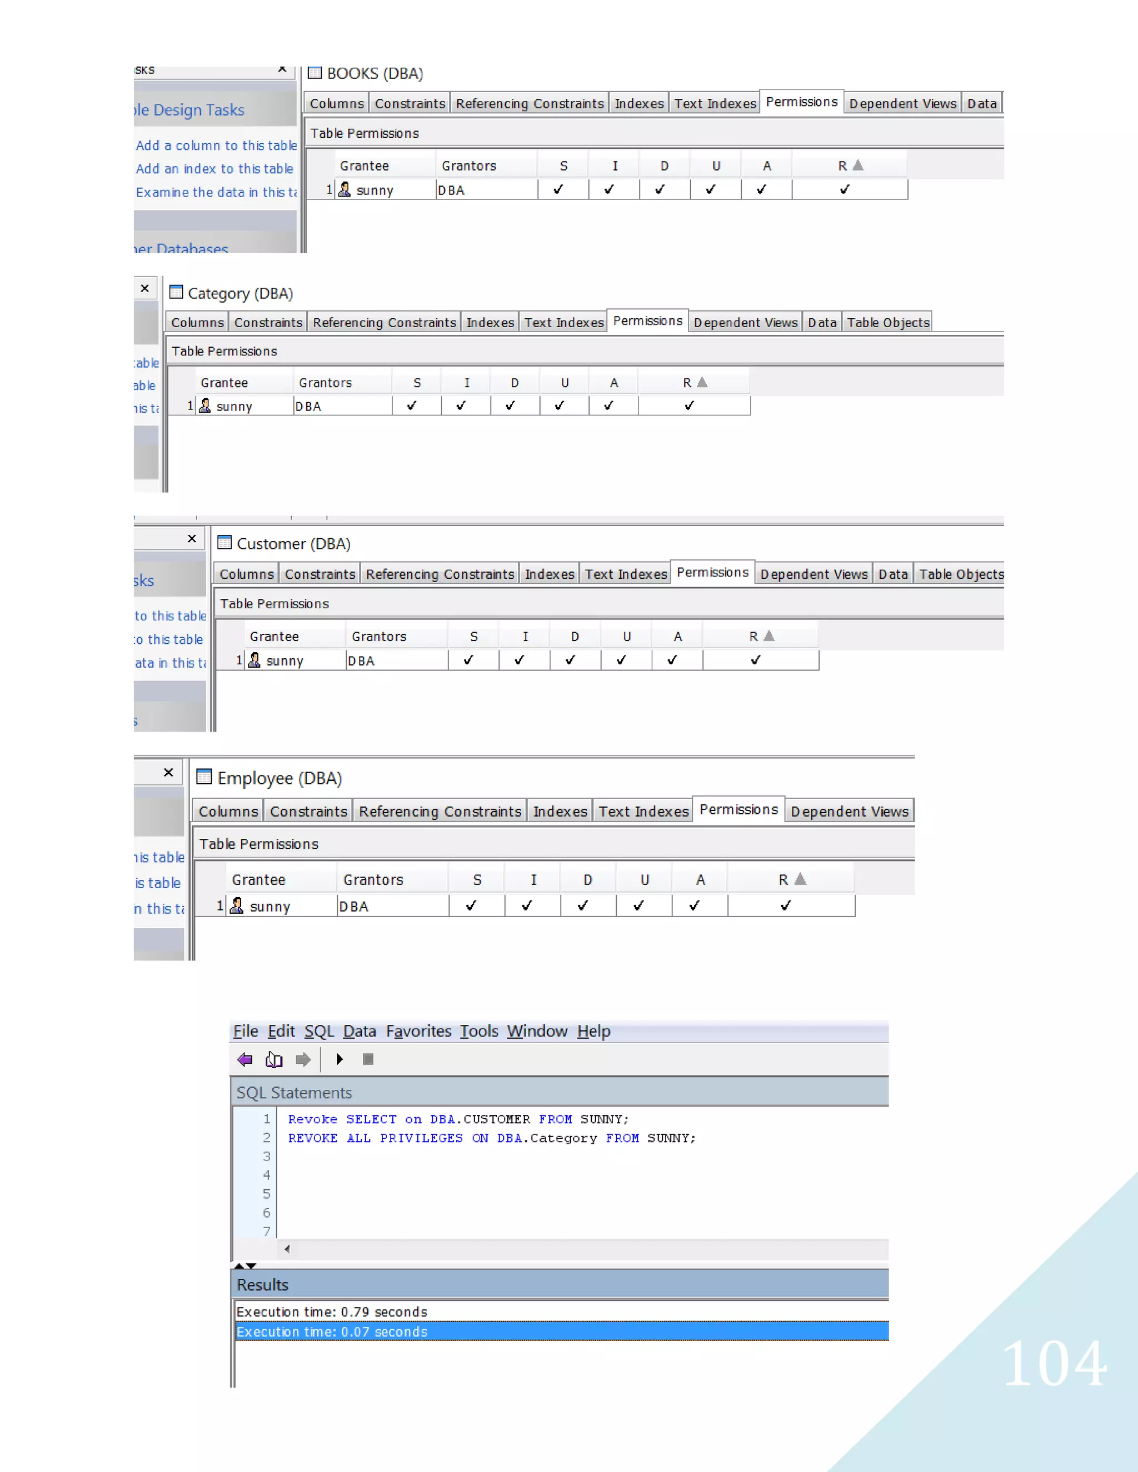
Task: Open the File menu
Action: pos(246,1031)
